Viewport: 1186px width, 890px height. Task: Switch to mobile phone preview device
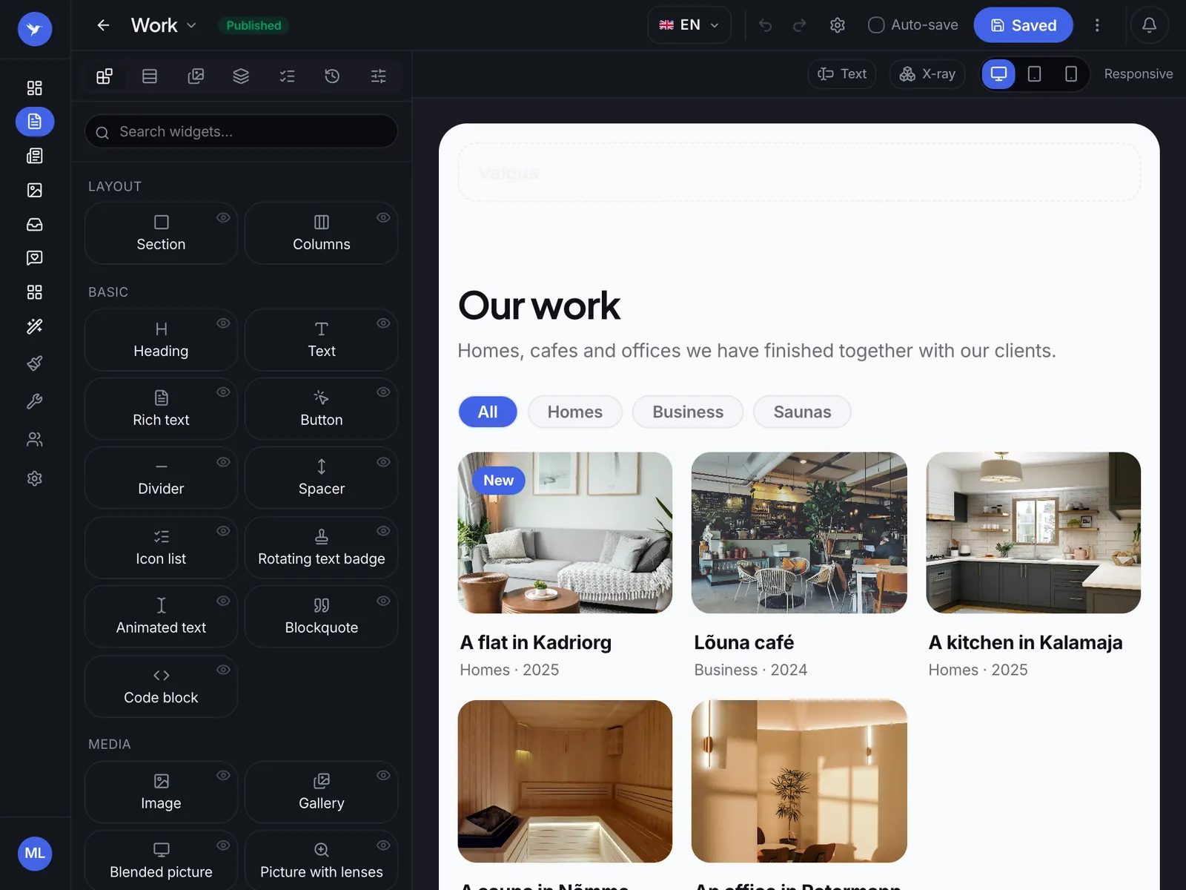[x=1070, y=74]
